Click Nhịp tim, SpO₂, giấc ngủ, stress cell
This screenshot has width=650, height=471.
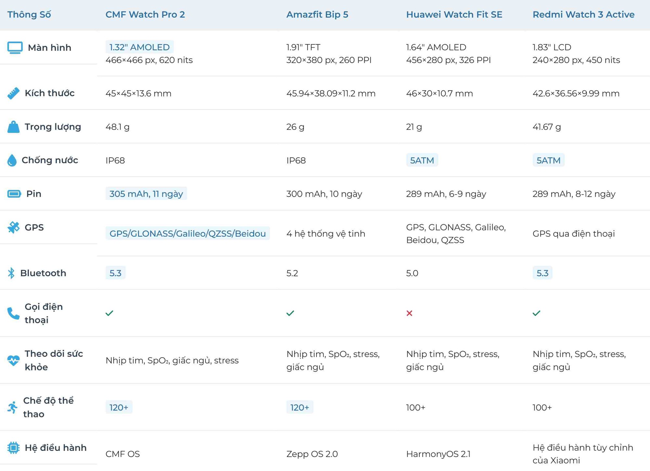pyautogui.click(x=172, y=360)
